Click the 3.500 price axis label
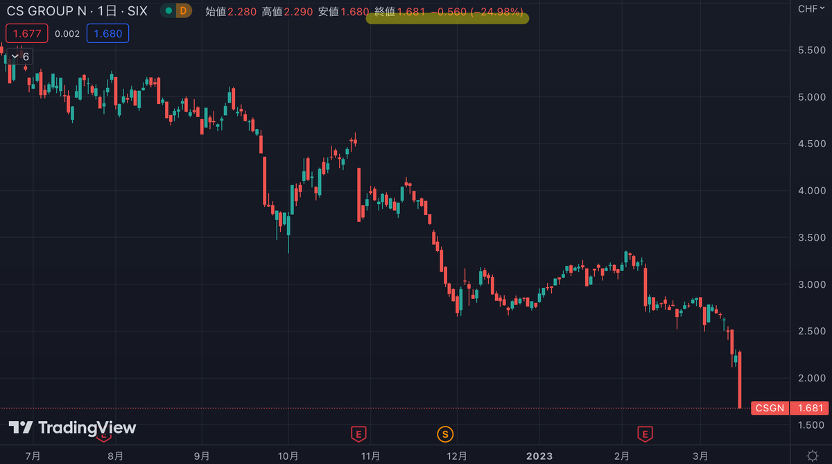This screenshot has width=832, height=464. point(812,237)
